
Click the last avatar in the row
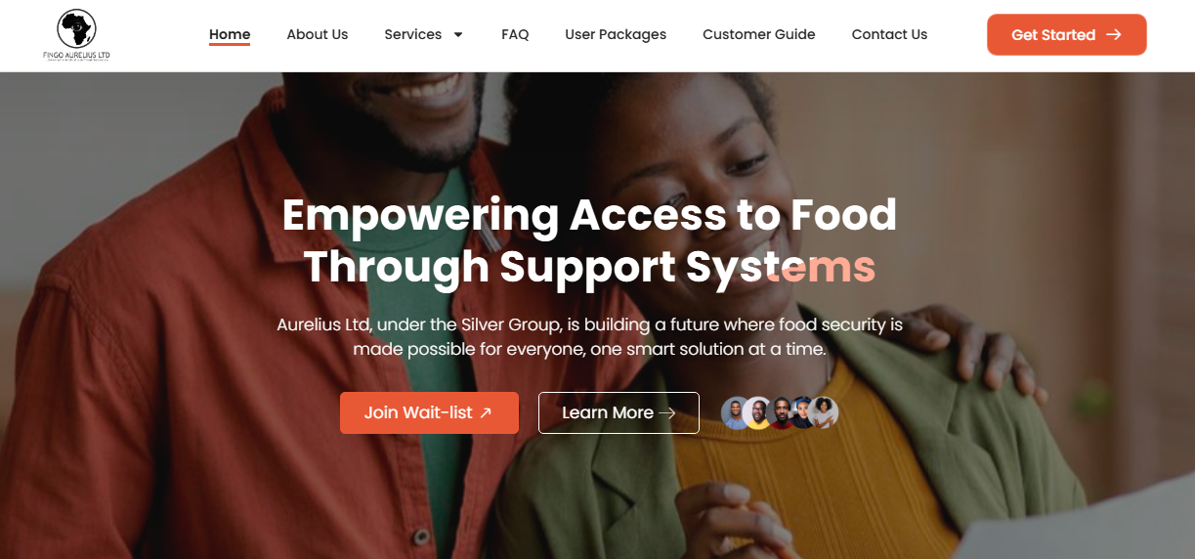[824, 413]
